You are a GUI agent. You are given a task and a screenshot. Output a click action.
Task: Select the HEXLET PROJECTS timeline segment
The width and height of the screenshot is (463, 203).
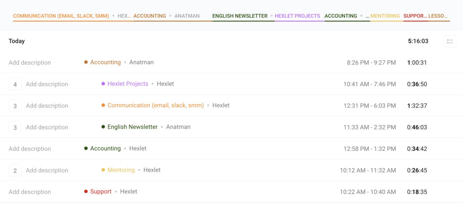[x=297, y=16]
